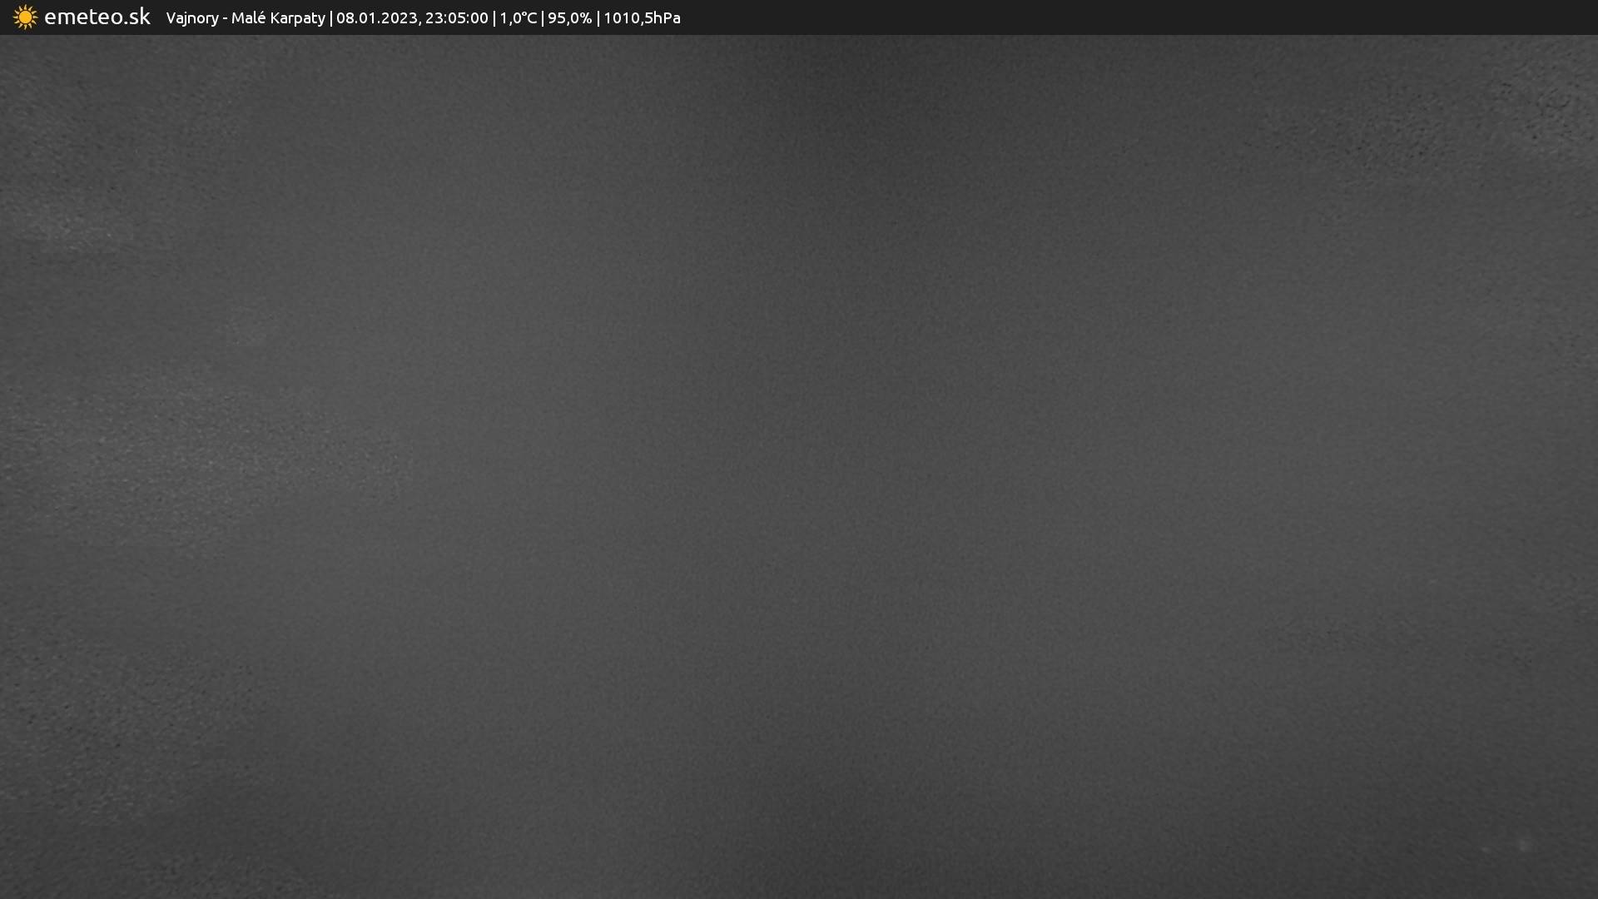The height and width of the screenshot is (899, 1598).
Task: Click the faint bright spot in the image's lower right
Action: [1524, 845]
